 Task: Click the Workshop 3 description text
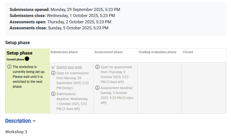[16, 132]
